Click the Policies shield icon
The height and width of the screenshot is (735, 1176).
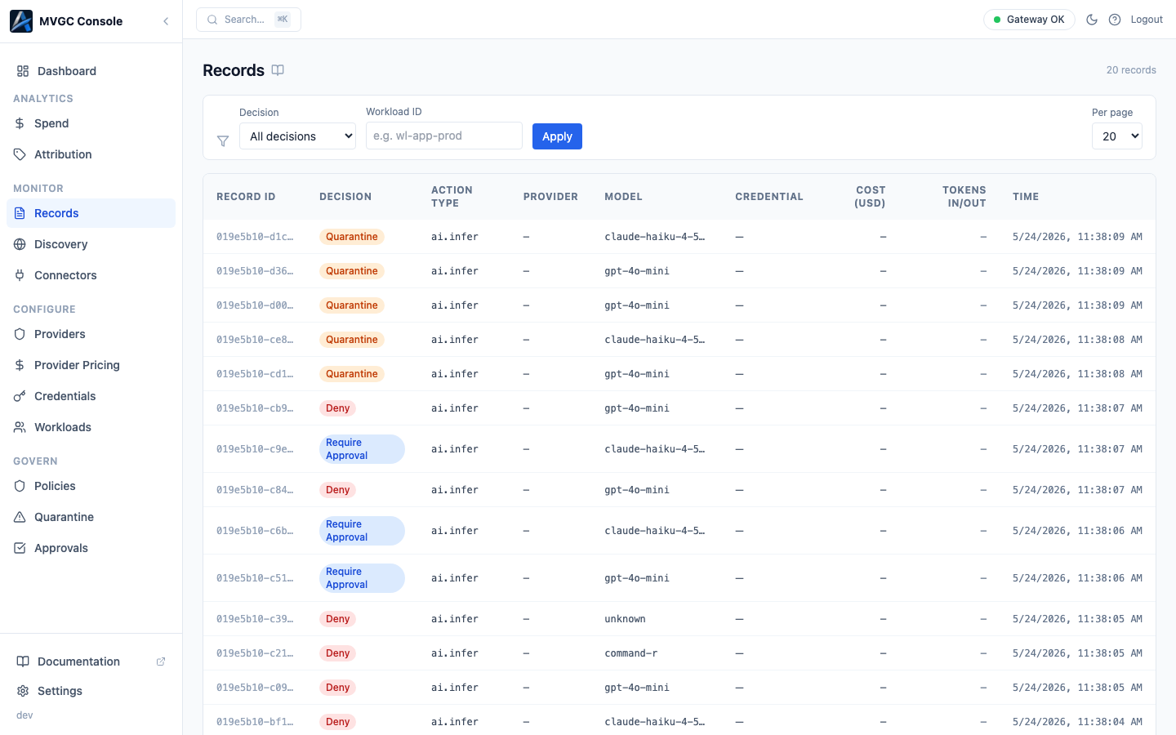point(20,486)
